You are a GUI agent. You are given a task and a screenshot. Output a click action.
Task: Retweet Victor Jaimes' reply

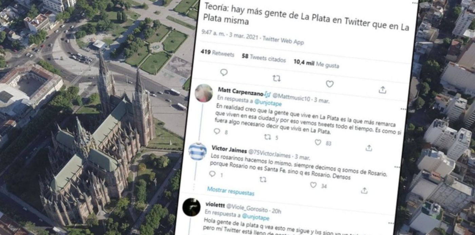[263, 179]
